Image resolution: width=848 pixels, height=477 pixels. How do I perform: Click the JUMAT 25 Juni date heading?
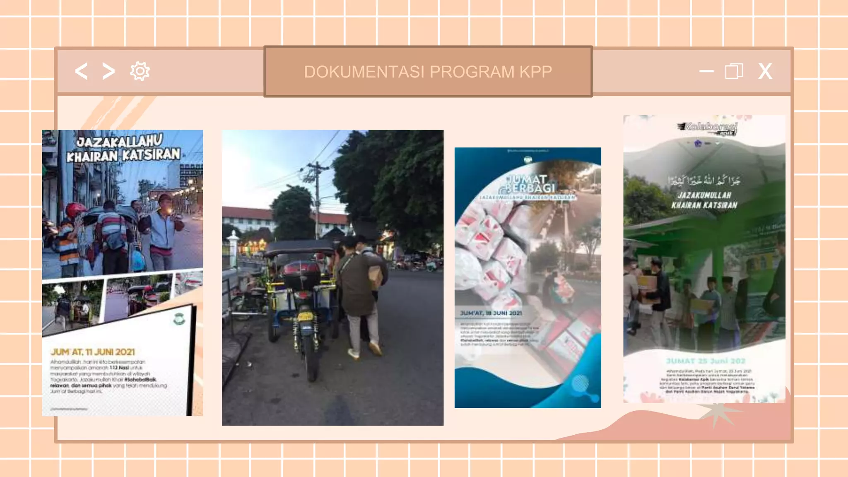click(x=706, y=361)
